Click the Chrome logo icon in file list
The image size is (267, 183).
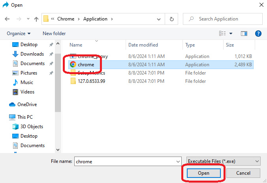73,64
